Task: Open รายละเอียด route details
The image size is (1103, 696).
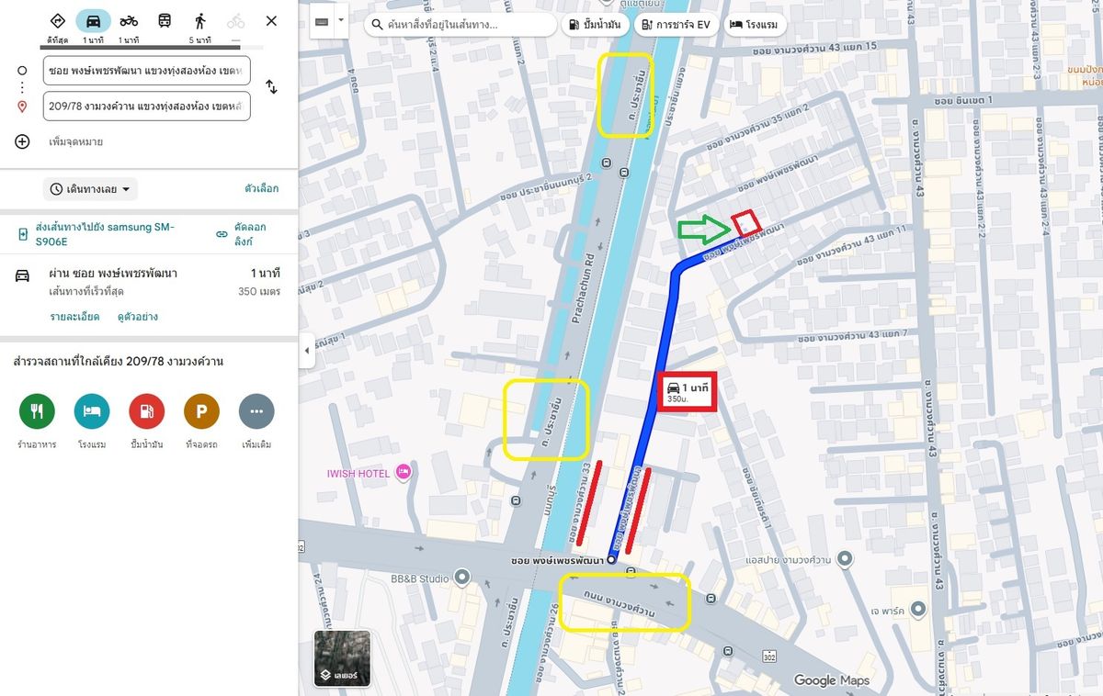Action: coord(74,317)
